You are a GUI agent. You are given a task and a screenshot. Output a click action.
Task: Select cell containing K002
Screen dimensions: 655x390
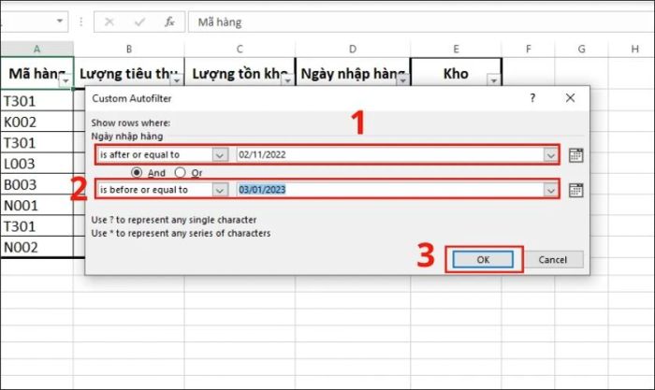pyautogui.click(x=36, y=122)
